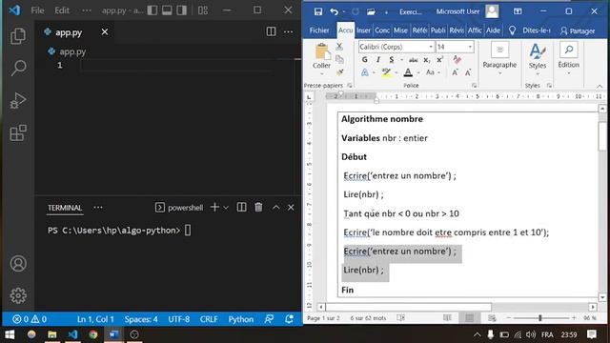Screen dimensions: 610x343
Task: Open terminal panel overflow ellipsis
Action: tap(98, 208)
